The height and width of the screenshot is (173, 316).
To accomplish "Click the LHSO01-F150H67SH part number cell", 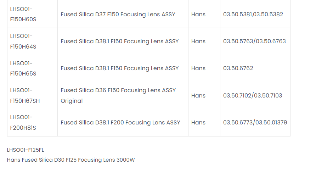I will coord(25,95).
